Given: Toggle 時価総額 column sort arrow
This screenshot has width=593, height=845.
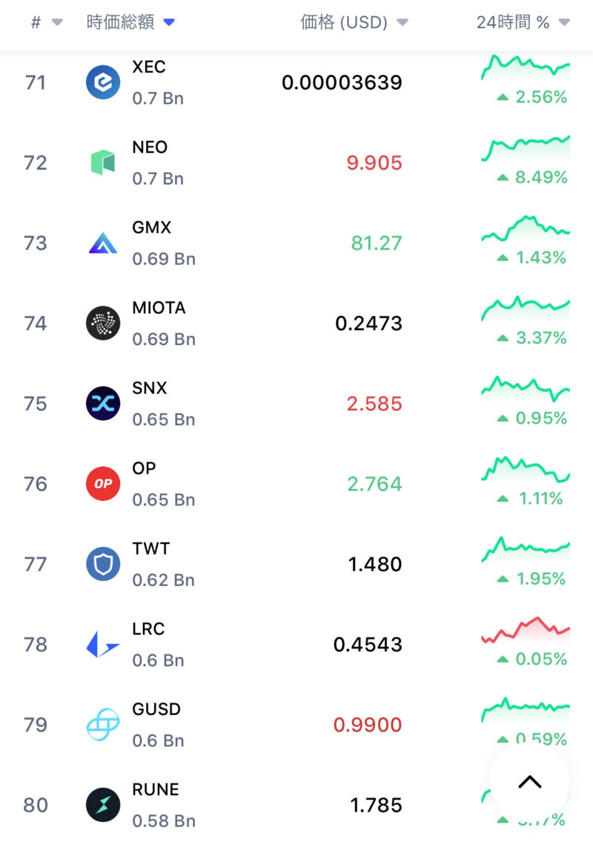Looking at the screenshot, I should pos(169,23).
